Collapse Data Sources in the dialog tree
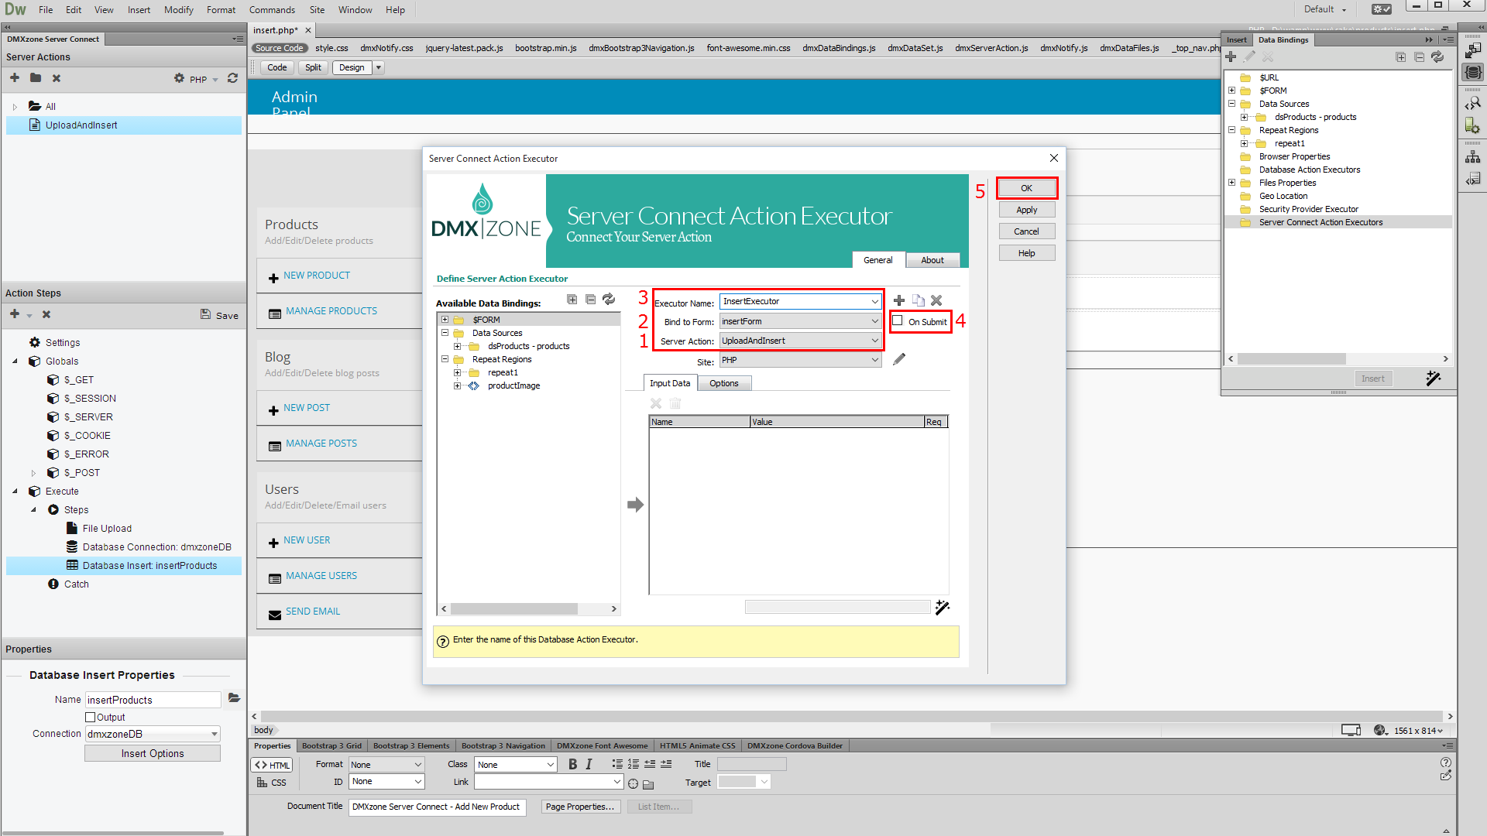This screenshot has height=836, width=1487. (x=445, y=333)
